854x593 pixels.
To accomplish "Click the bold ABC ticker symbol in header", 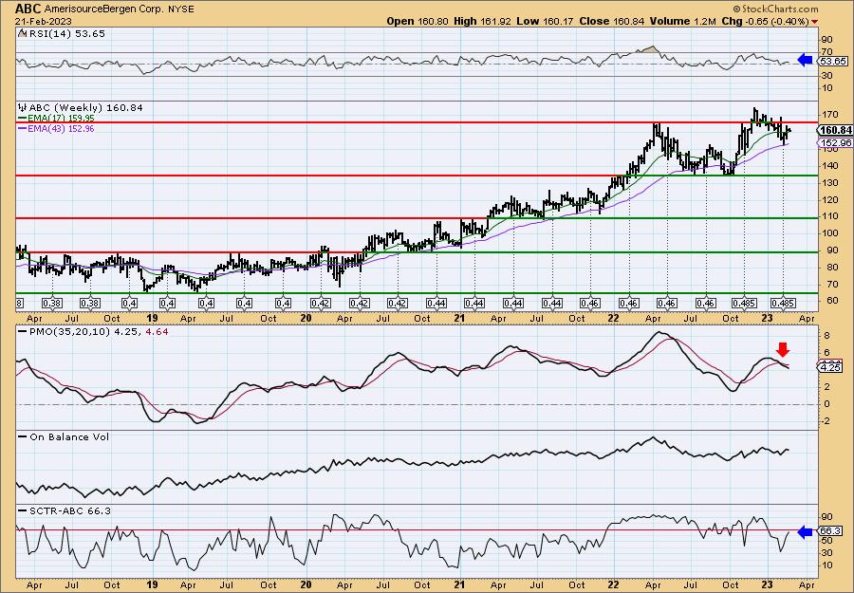I will tap(28, 9).
